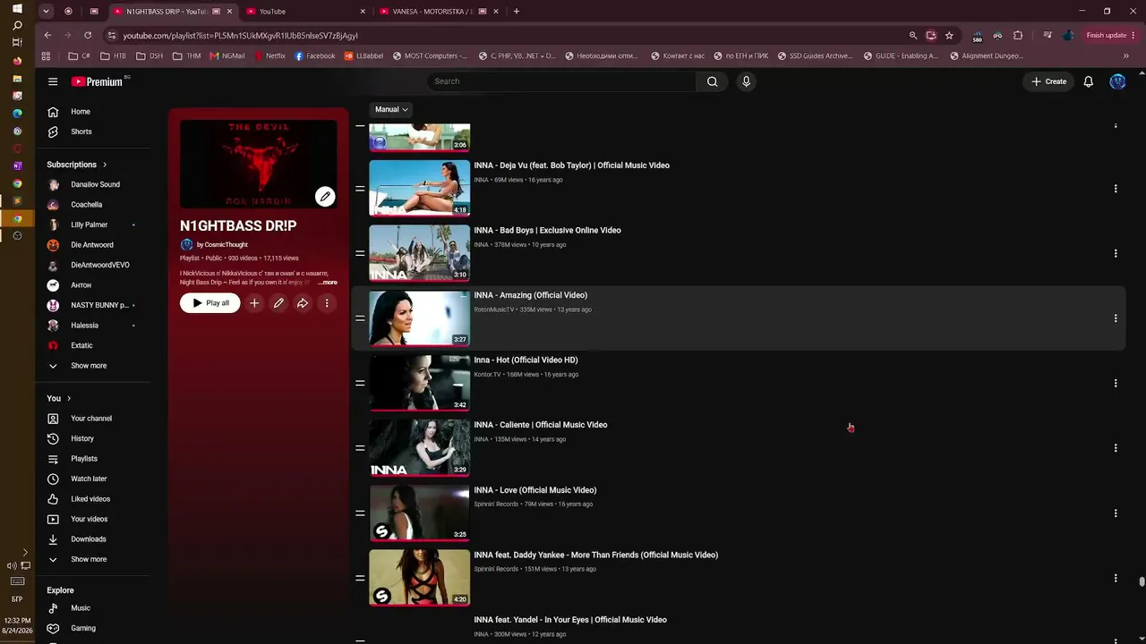1146x644 pixels.
Task: Open options menu for More Than Friends
Action: pos(1116,578)
